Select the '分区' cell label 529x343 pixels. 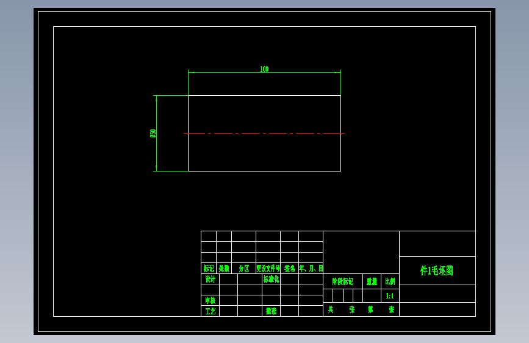[244, 269]
